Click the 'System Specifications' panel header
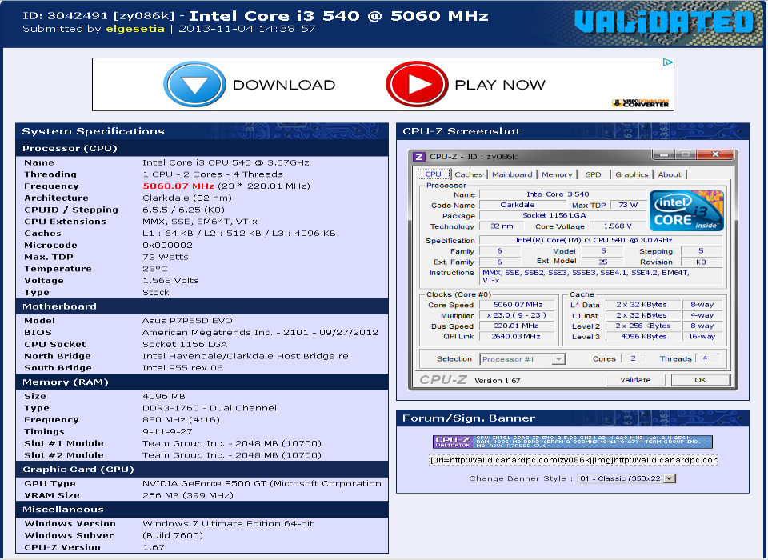Viewport: 768px width, 560px height. 202,131
